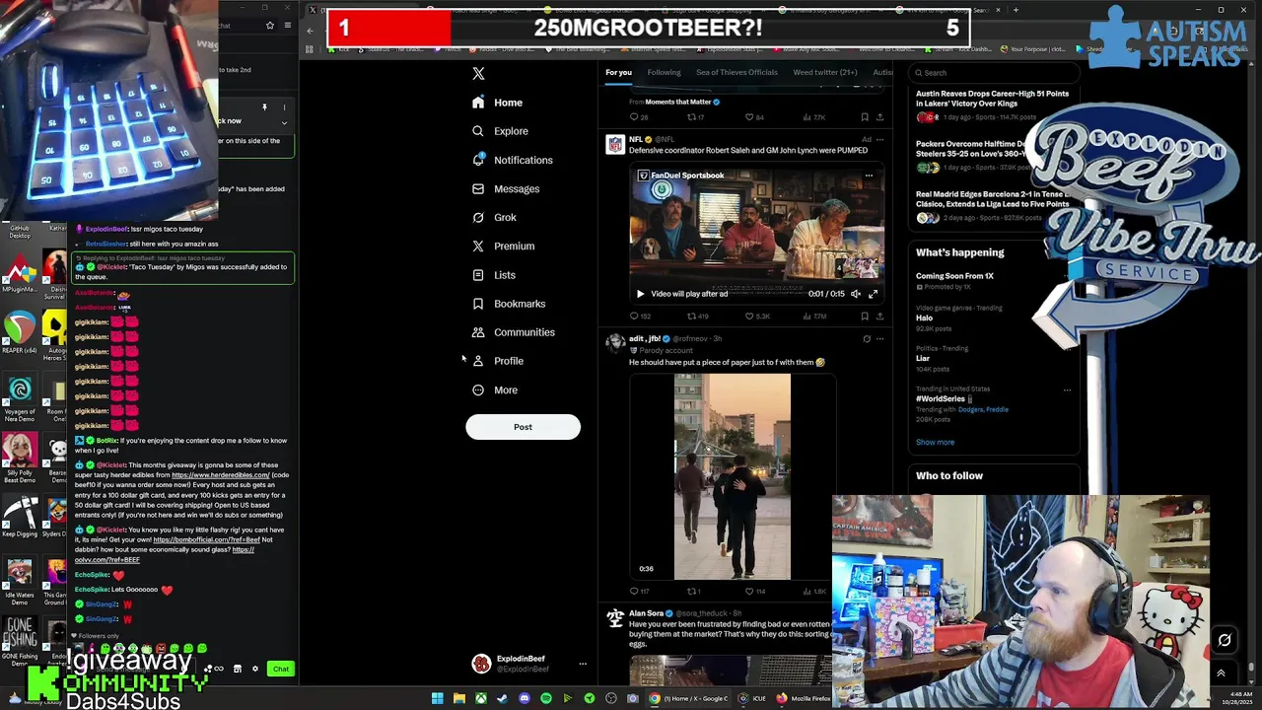The width and height of the screenshot is (1262, 710).
Task: Play the FanDuel Sportsbook video
Action: 640,294
